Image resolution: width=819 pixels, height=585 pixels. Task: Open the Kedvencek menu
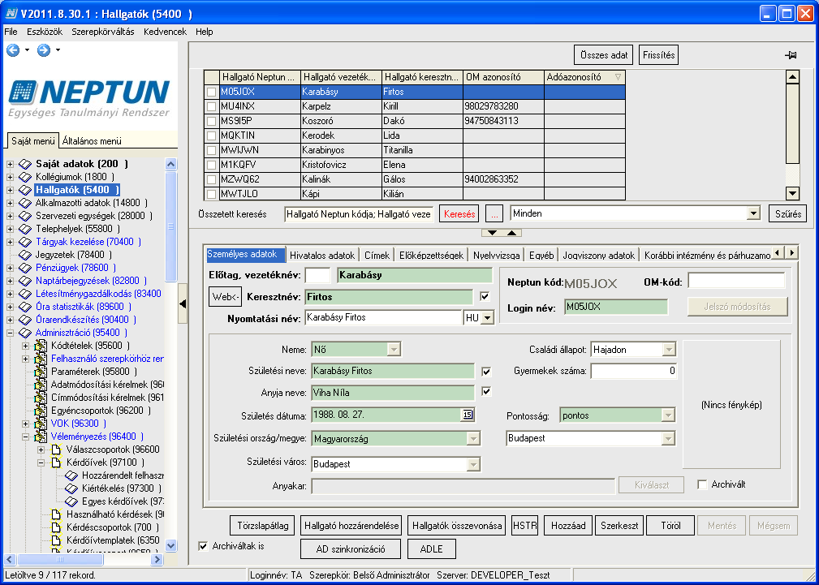click(165, 32)
